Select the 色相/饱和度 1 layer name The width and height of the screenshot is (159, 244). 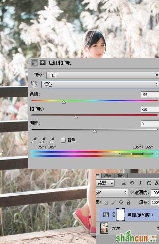(140, 215)
